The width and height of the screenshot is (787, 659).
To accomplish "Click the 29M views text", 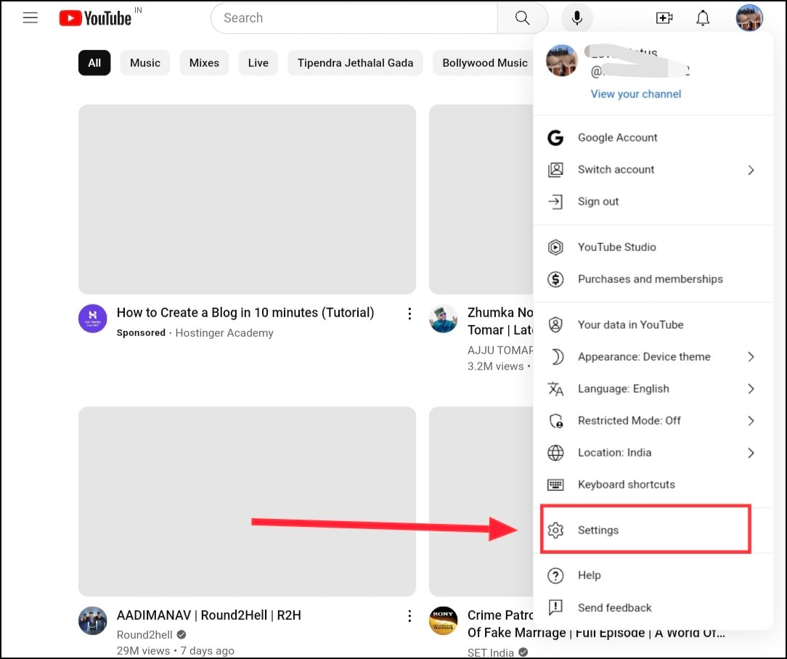I will [143, 651].
